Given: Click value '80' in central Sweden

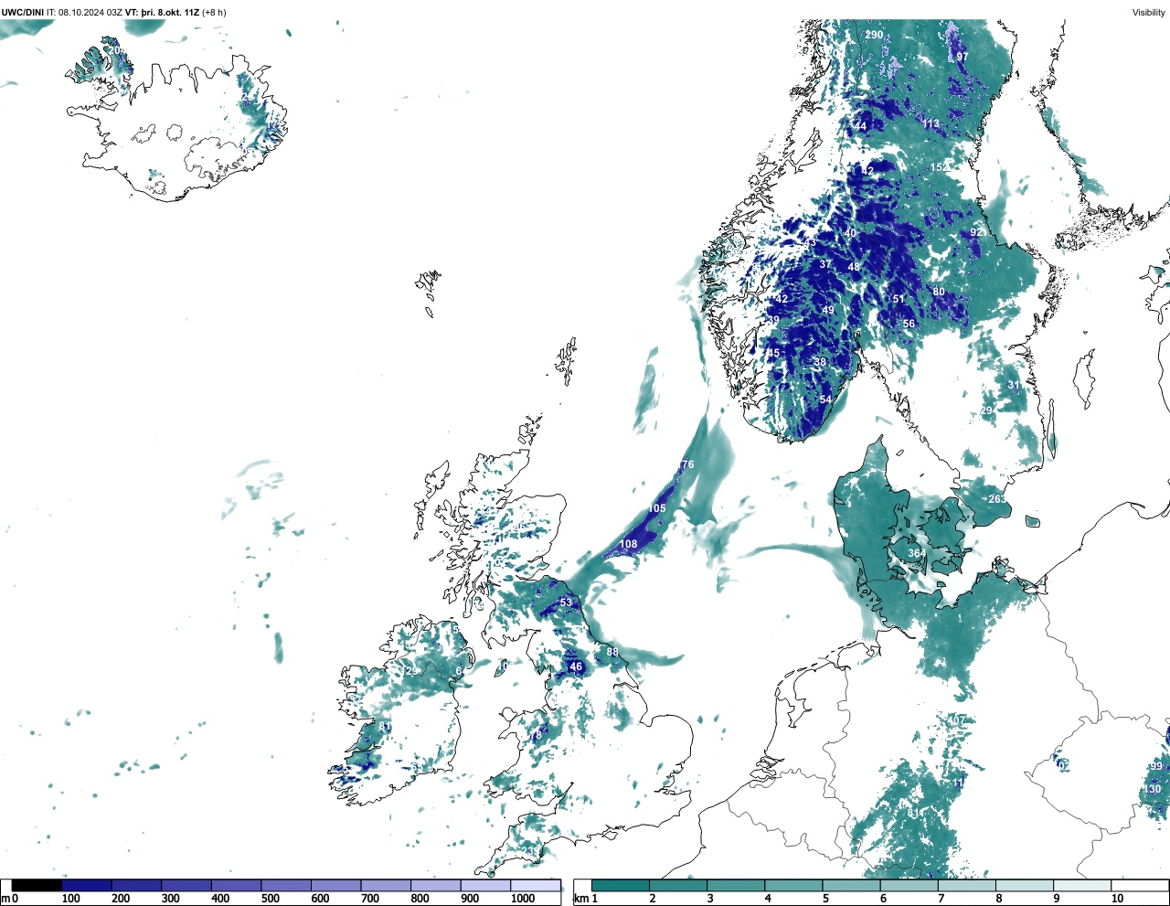Looking at the screenshot, I should [x=939, y=292].
